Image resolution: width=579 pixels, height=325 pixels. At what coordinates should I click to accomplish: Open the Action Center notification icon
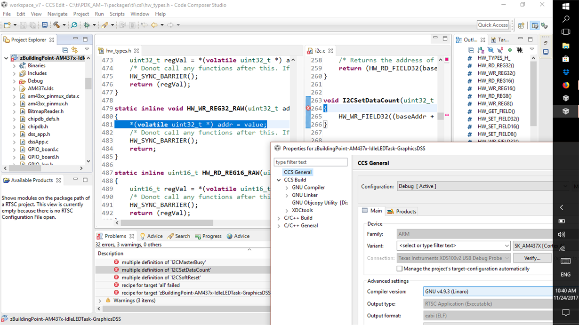pos(566,313)
